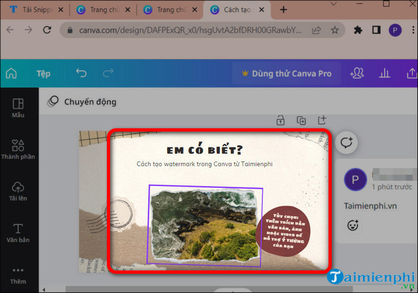Add a new page icon
418x293 pixels.
(x=322, y=120)
